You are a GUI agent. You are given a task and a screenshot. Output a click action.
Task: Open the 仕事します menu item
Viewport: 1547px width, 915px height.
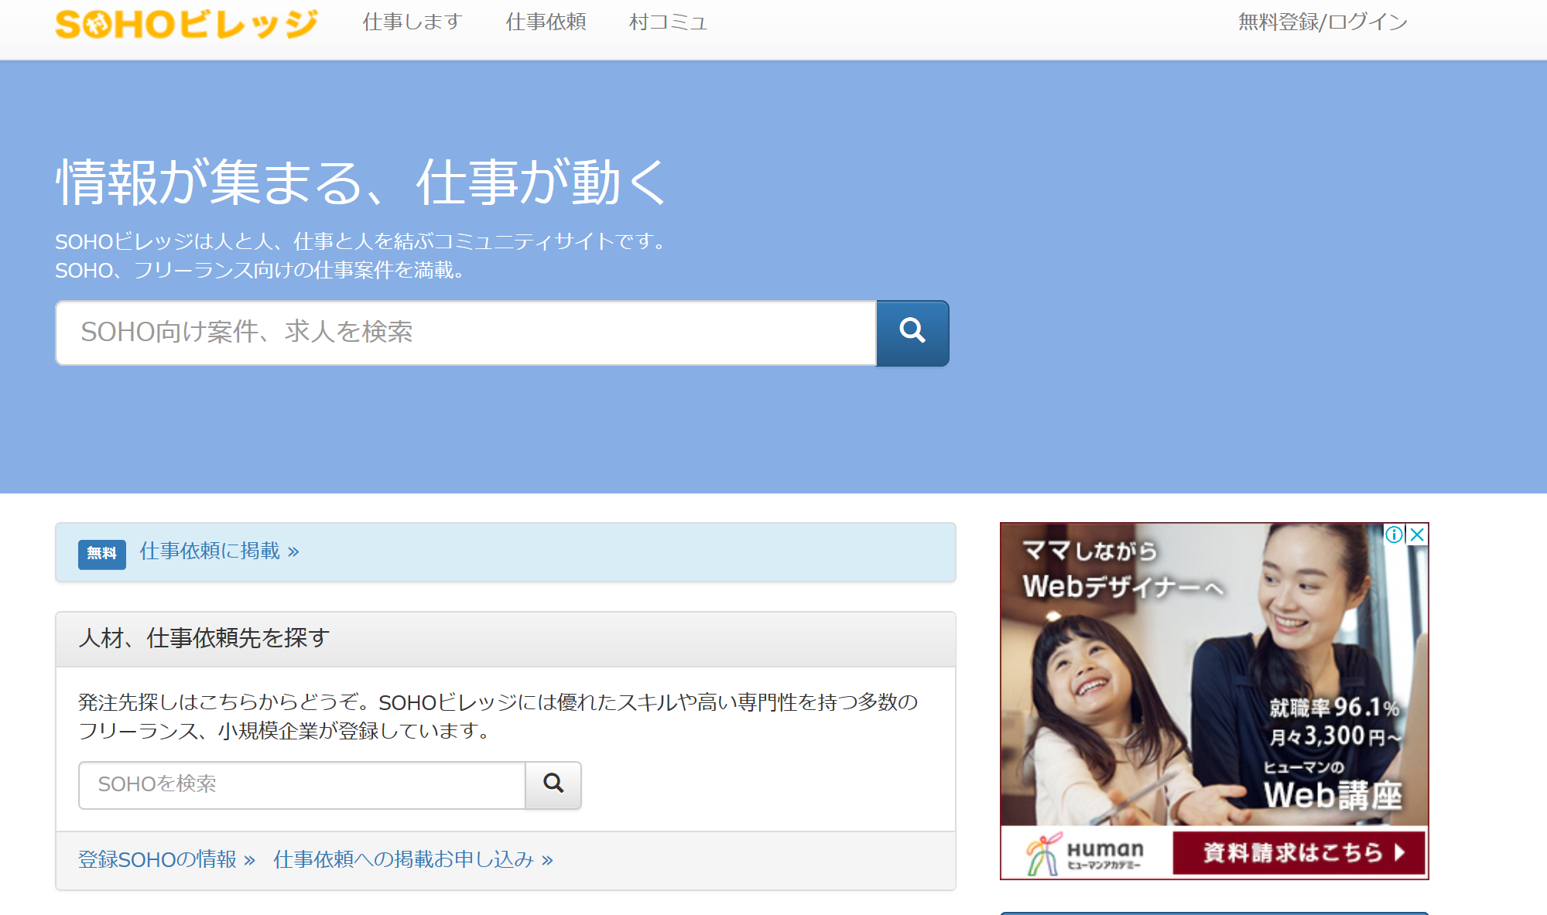[x=412, y=22]
